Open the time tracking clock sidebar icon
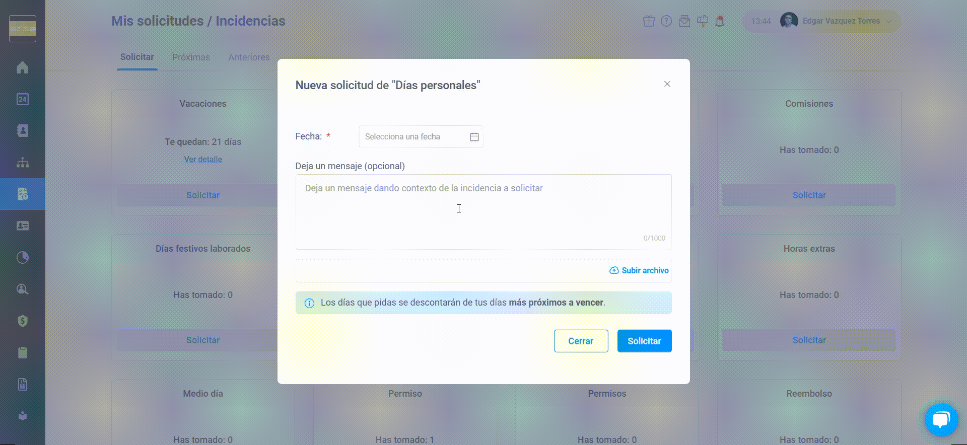The width and height of the screenshot is (967, 445). [x=23, y=257]
